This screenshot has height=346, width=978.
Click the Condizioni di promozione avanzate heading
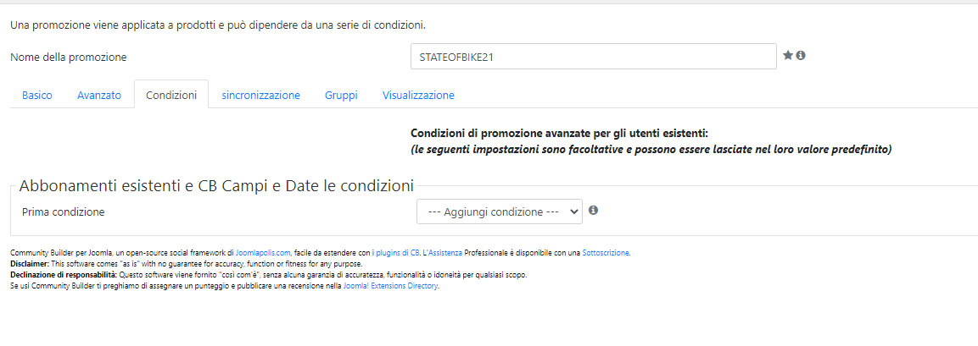pos(560,134)
